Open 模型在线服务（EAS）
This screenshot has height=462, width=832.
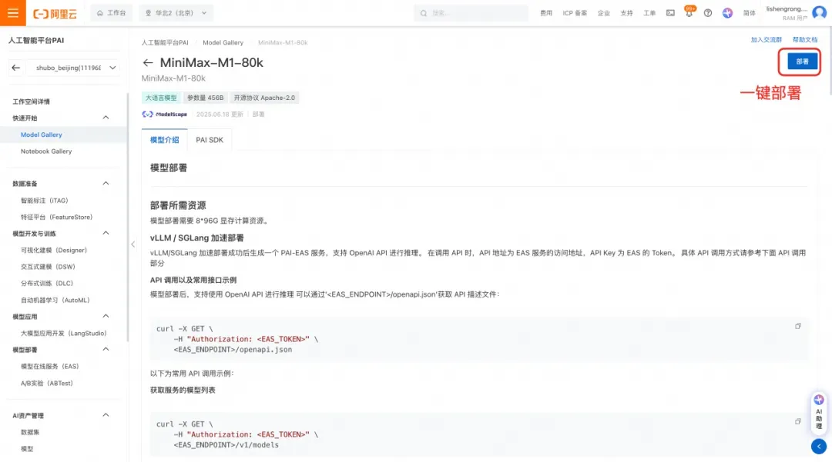[49, 366]
